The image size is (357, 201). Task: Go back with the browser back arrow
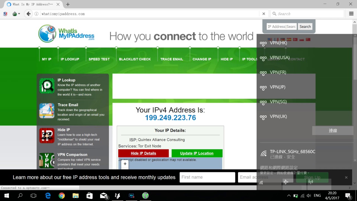point(28,14)
